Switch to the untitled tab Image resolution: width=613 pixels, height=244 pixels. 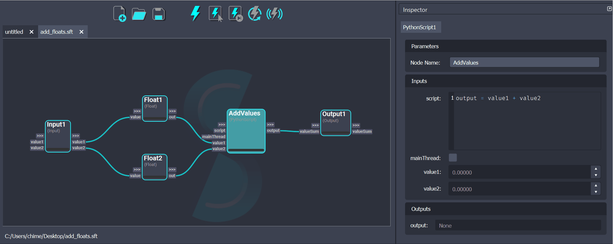click(14, 32)
